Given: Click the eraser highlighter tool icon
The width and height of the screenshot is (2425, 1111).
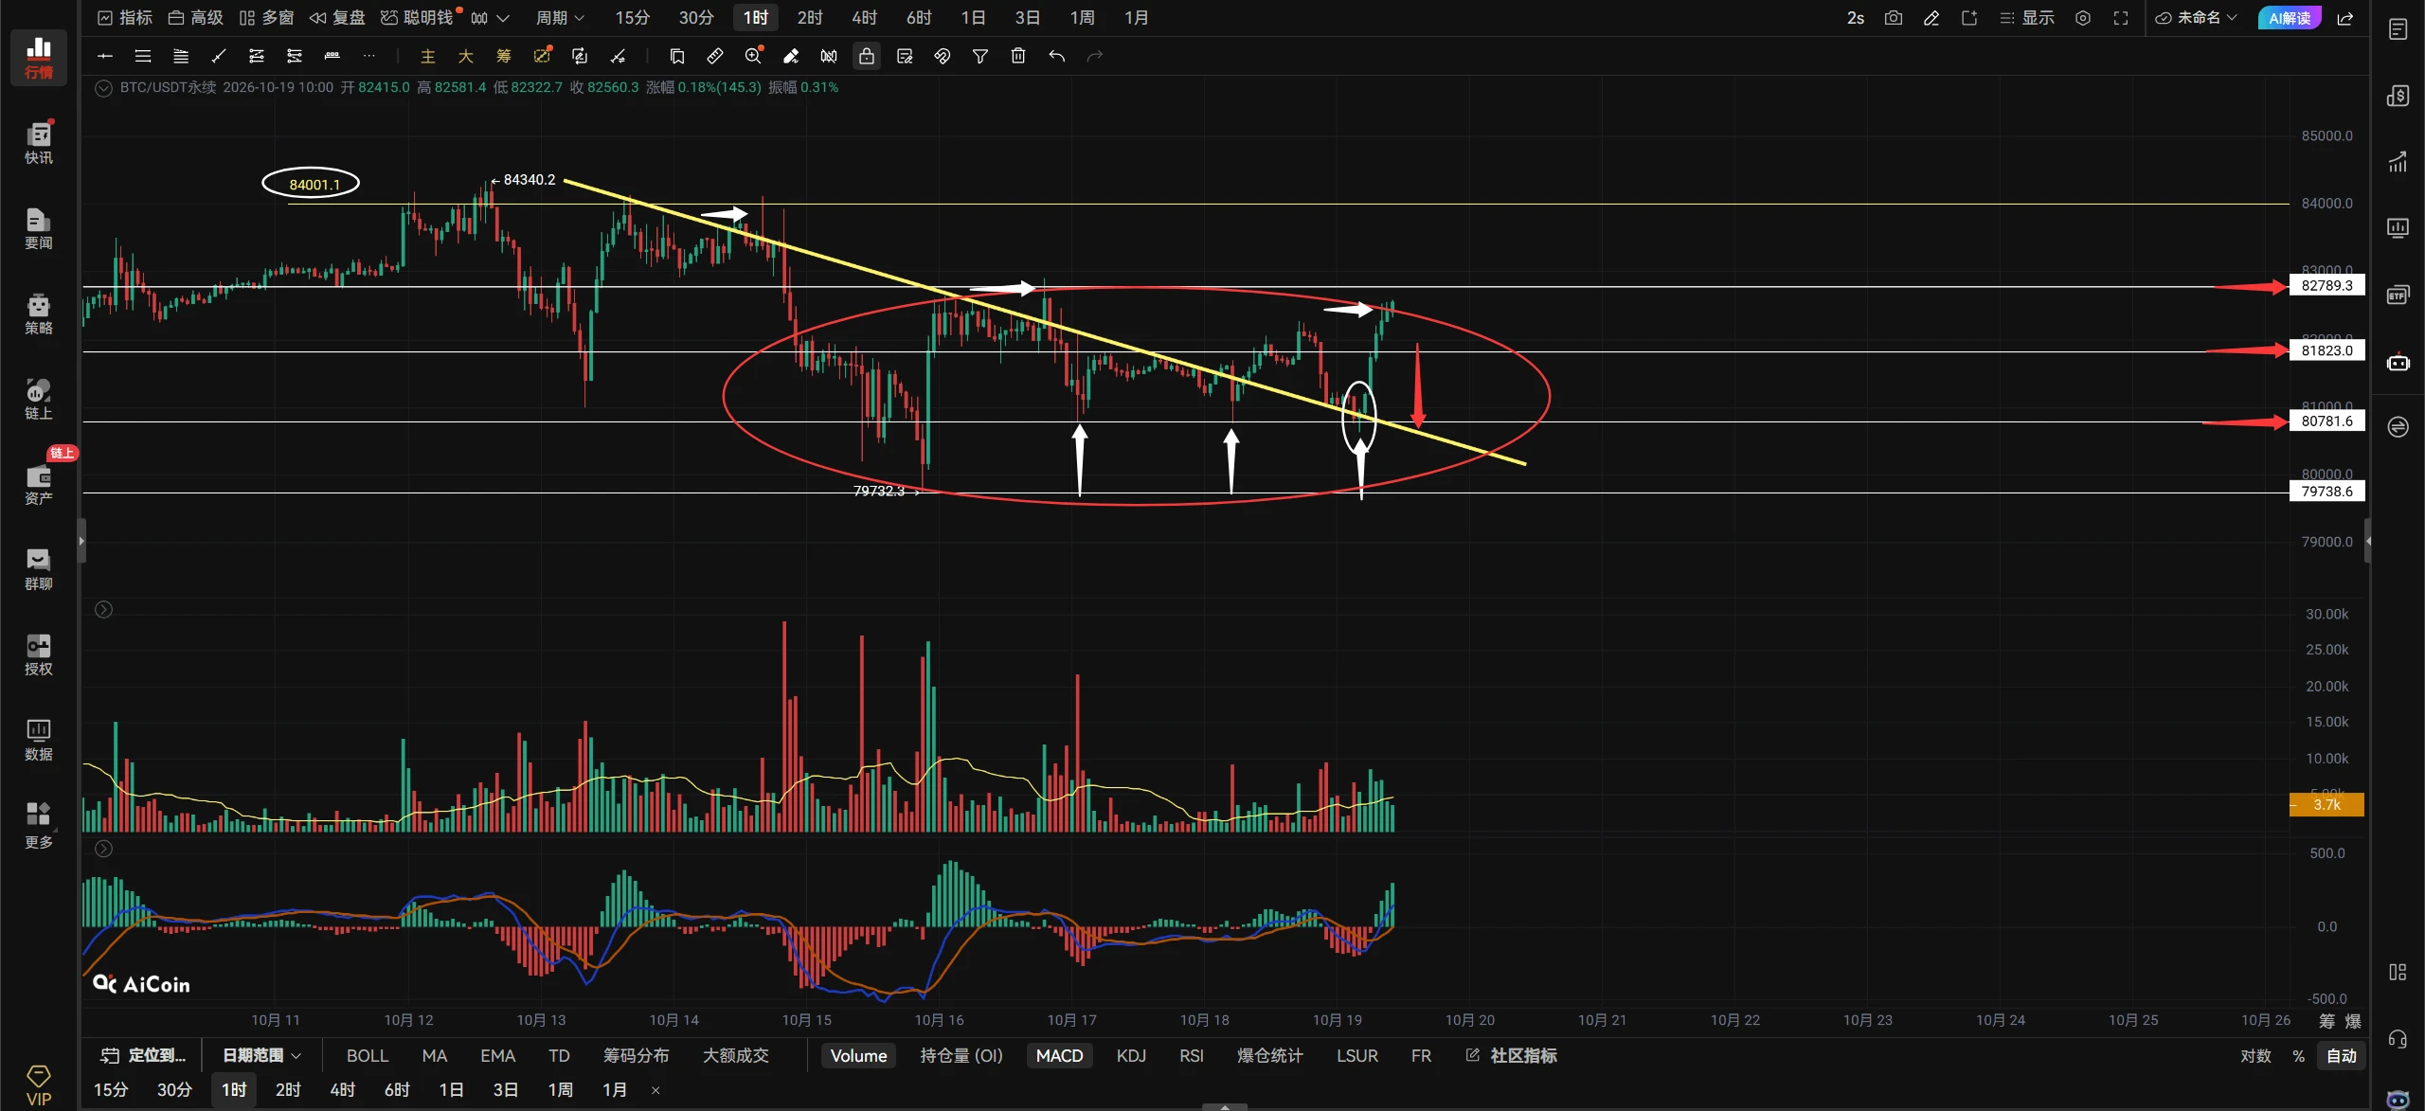Looking at the screenshot, I should point(791,56).
